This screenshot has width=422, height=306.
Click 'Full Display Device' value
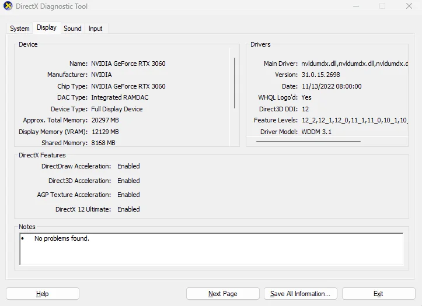(117, 109)
